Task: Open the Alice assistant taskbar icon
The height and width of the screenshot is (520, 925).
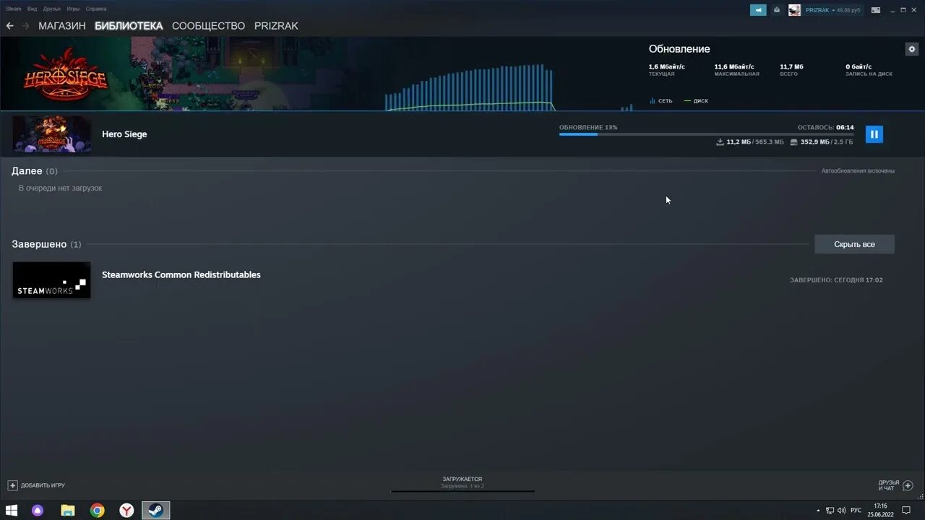Action: (x=38, y=511)
